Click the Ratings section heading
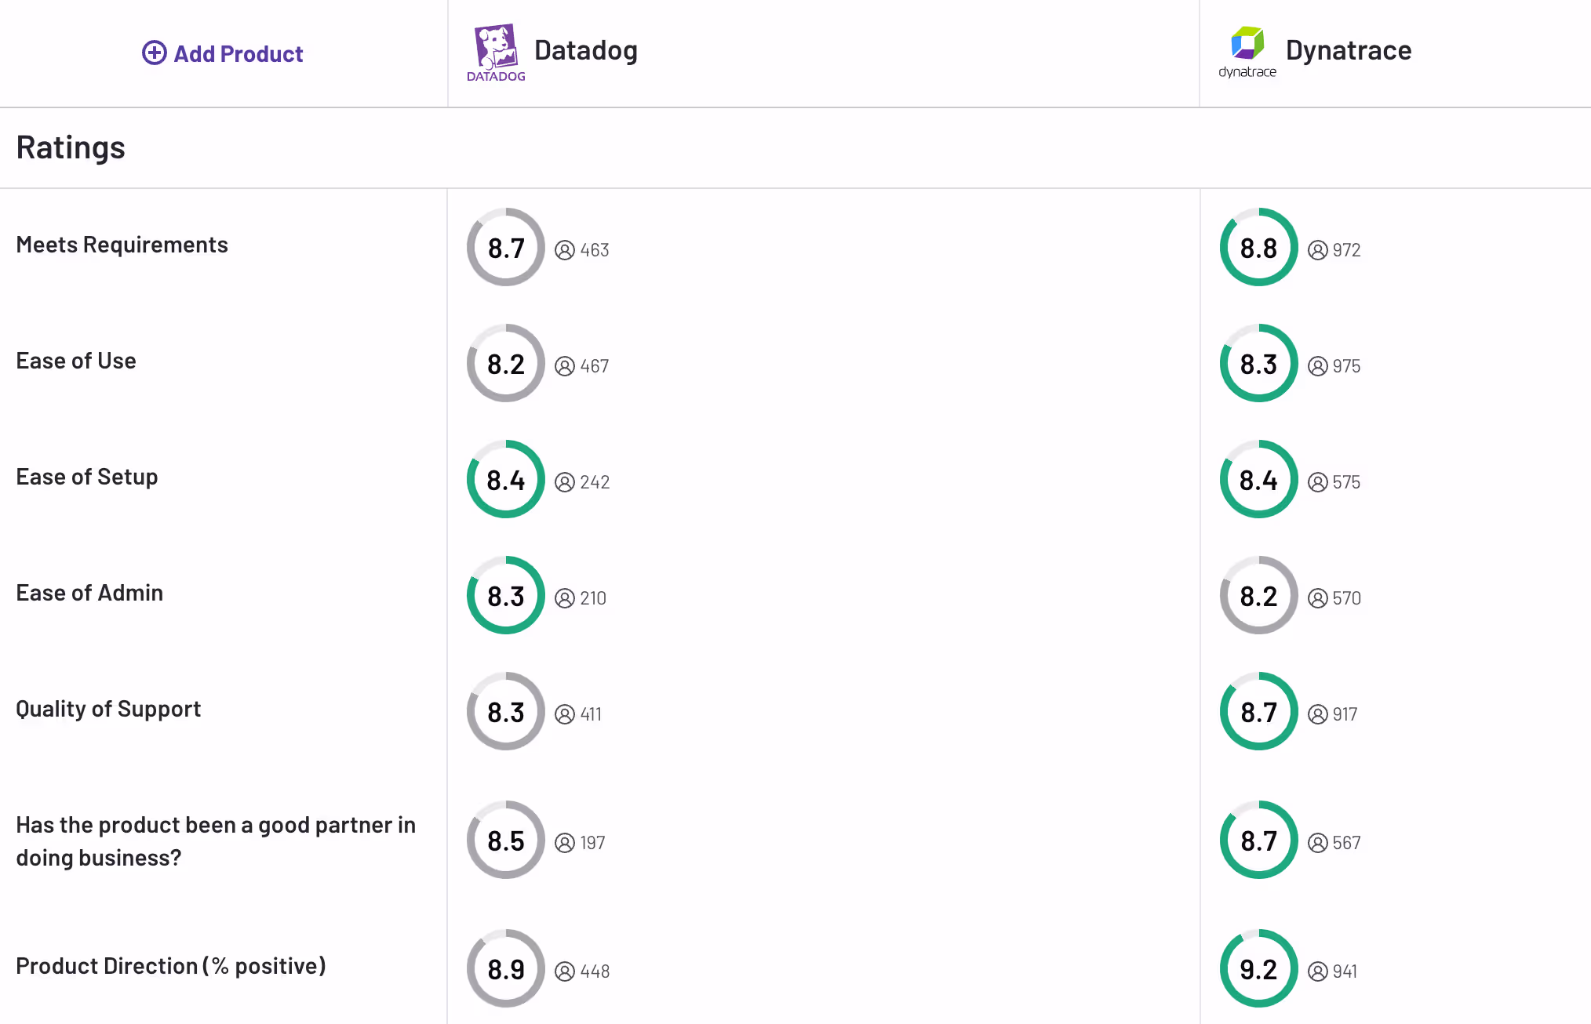The width and height of the screenshot is (1591, 1024). (x=71, y=147)
